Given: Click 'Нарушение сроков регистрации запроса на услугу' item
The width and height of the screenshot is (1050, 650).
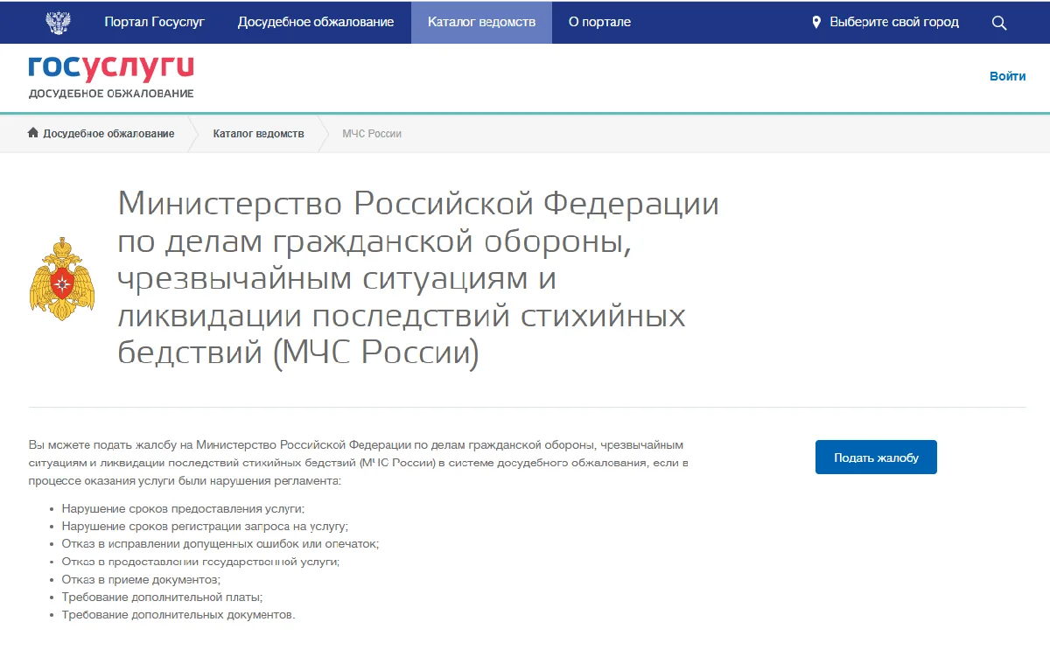Looking at the screenshot, I should tap(205, 526).
